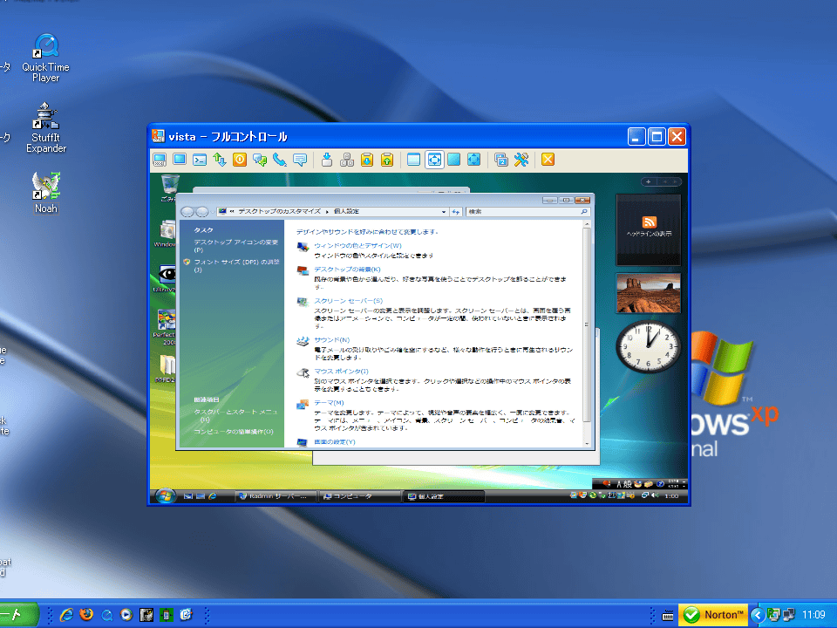This screenshot has width=837, height=628.
Task: Click add gadget plus button on sidebar
Action: coord(648,181)
